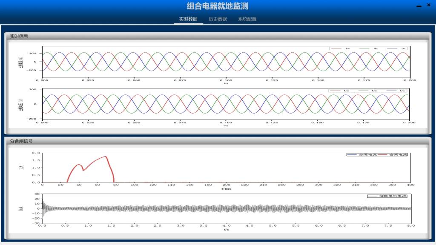
Task: Switch to the 历史数据 tab
Action: (218, 19)
